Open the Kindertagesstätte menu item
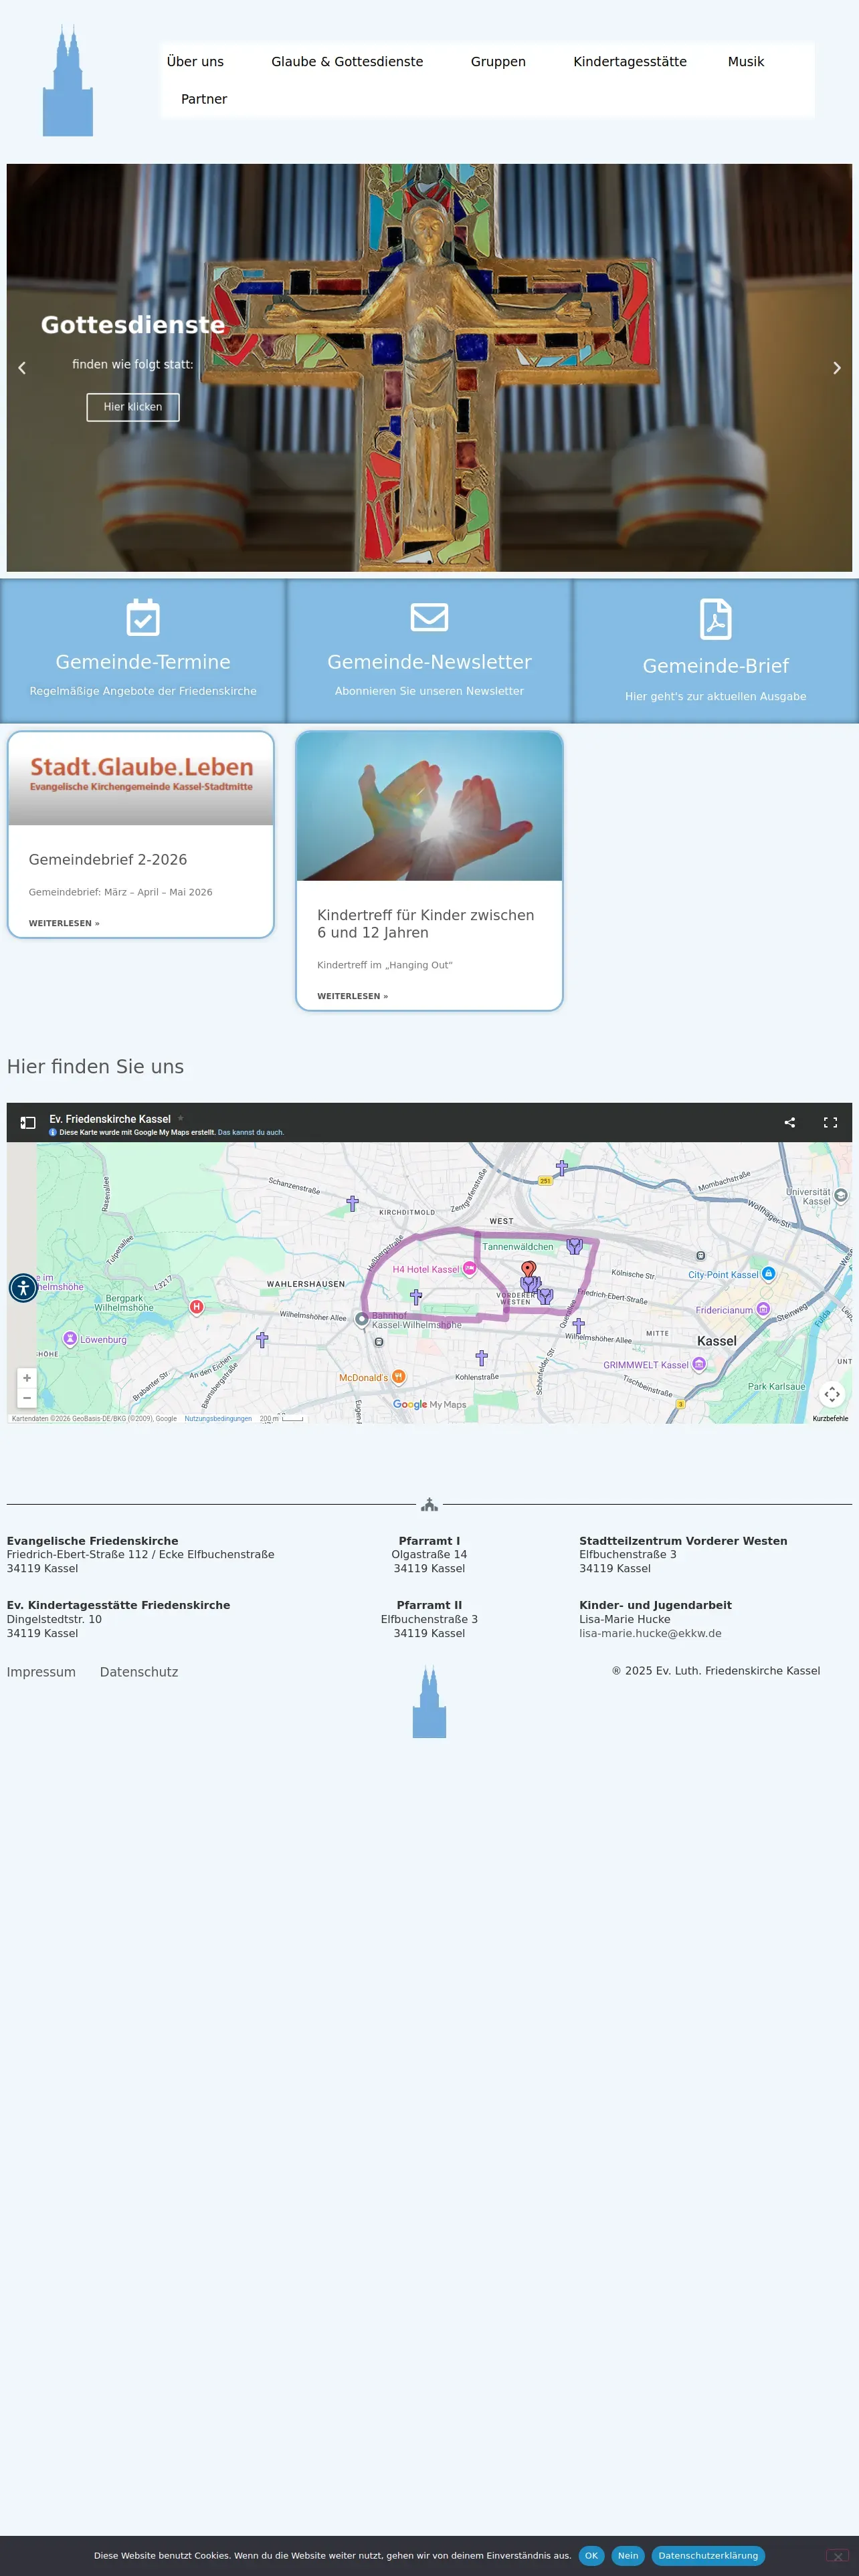 pos(630,62)
